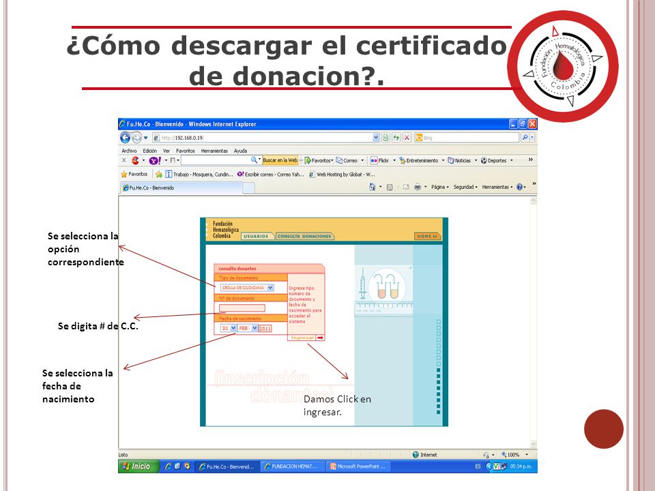The image size is (655, 491).
Task: Click the Flickr toolbar icon
Action: click(380, 160)
